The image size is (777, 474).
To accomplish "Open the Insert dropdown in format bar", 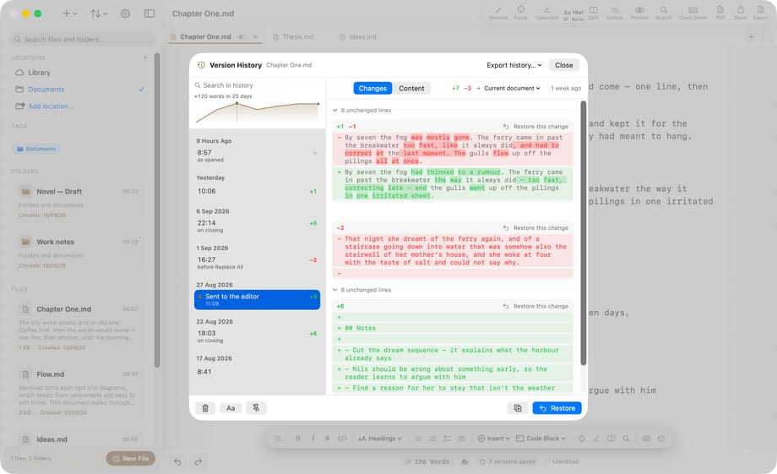I will pyautogui.click(x=493, y=439).
